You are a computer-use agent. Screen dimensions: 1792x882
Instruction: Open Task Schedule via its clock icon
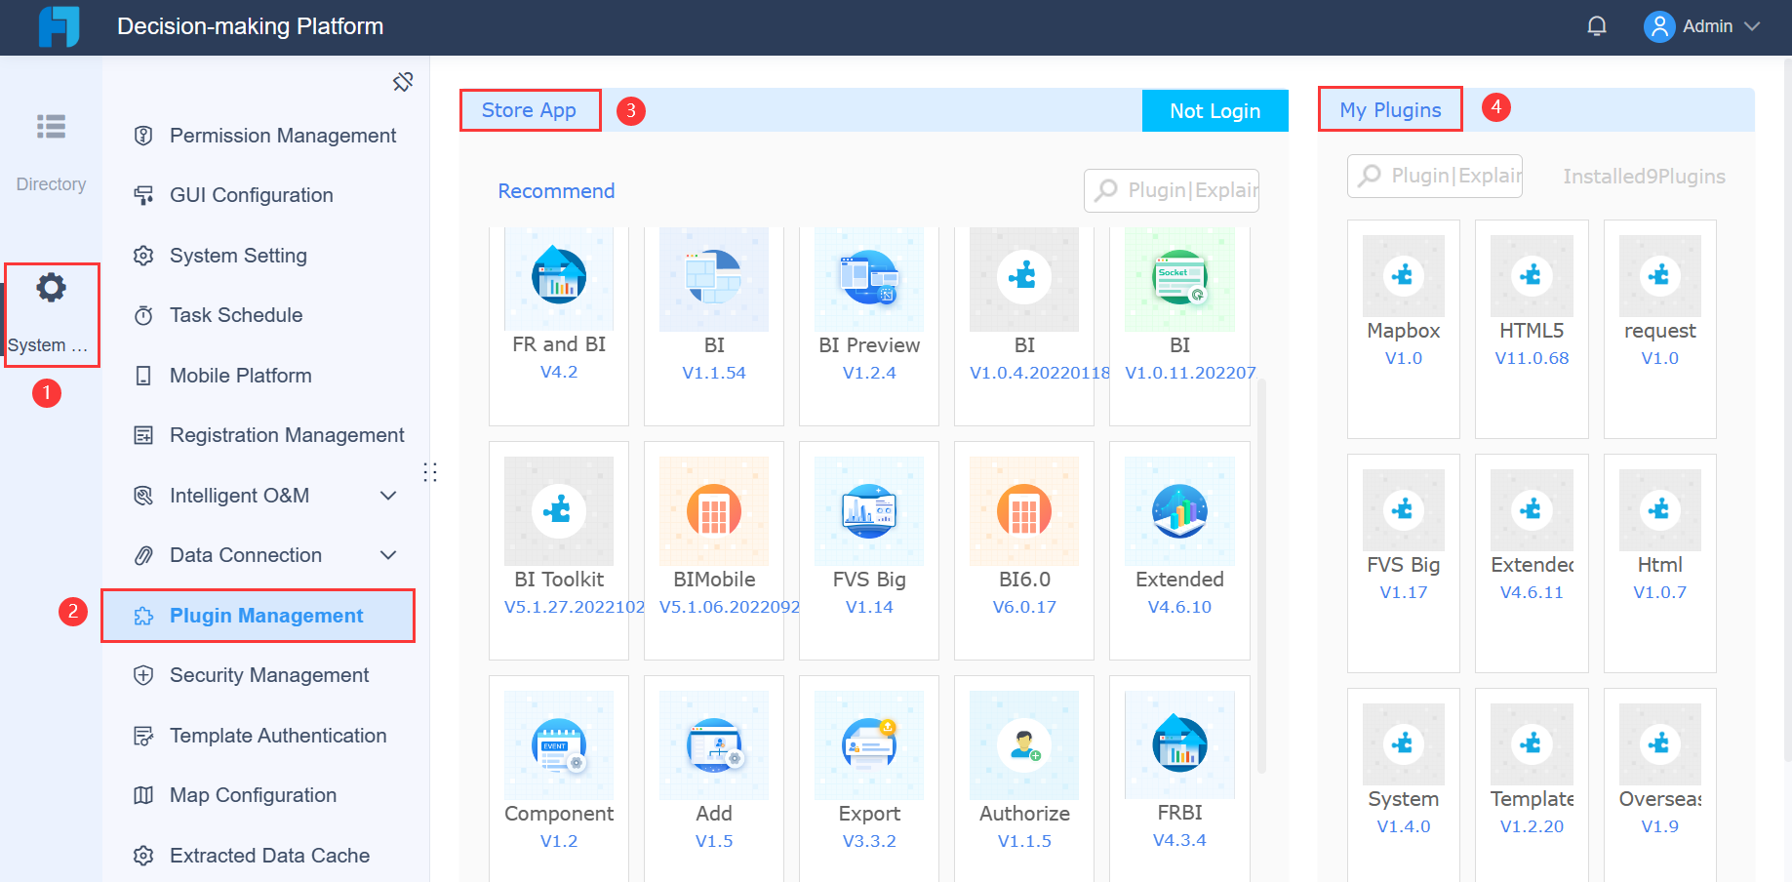pos(144,314)
